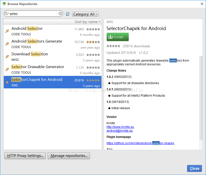
Task: Click in the plugin search field
Action: pos(33,14)
